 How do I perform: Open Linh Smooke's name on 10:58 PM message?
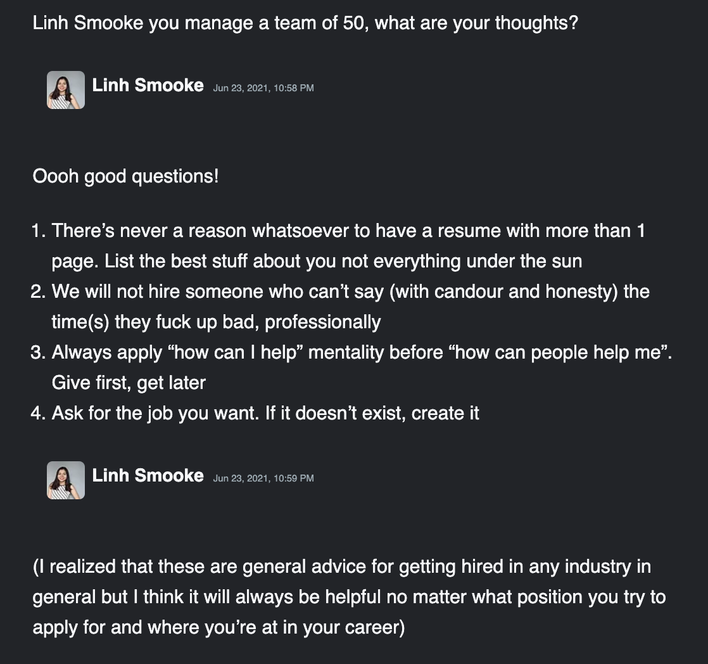coord(148,86)
